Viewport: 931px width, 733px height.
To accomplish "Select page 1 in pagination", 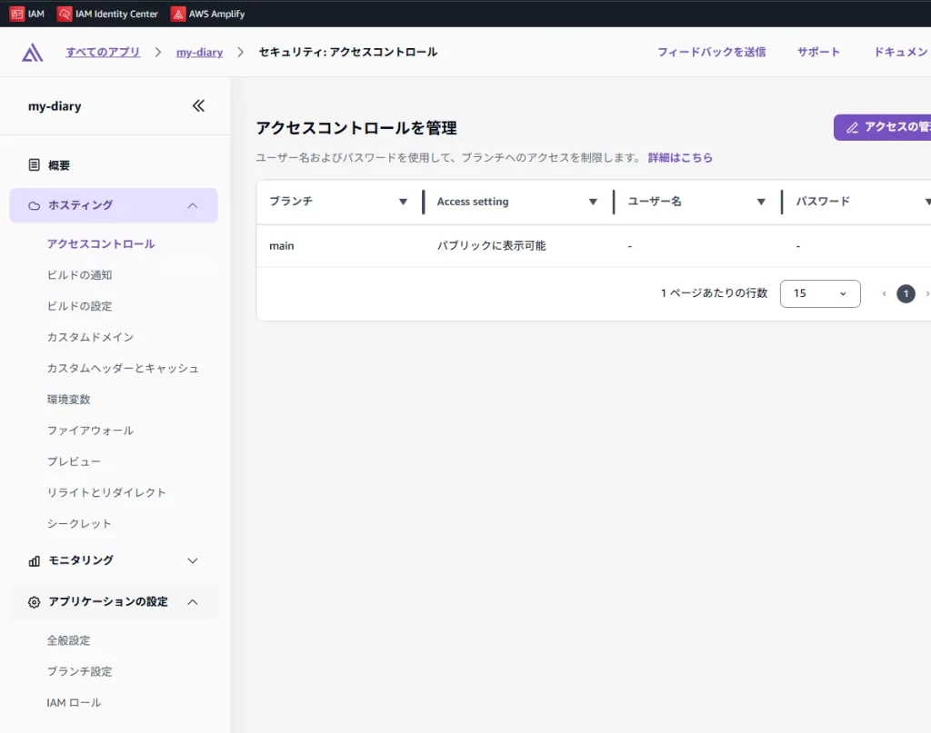I will tap(906, 293).
